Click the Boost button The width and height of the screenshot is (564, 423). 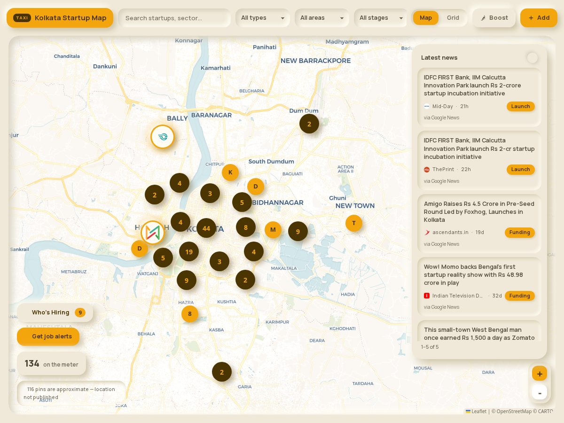(494, 18)
